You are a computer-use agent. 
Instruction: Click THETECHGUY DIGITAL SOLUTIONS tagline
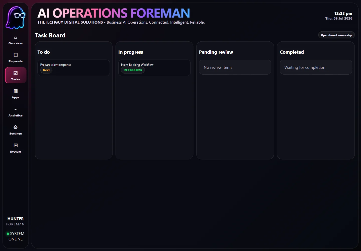coord(70,22)
